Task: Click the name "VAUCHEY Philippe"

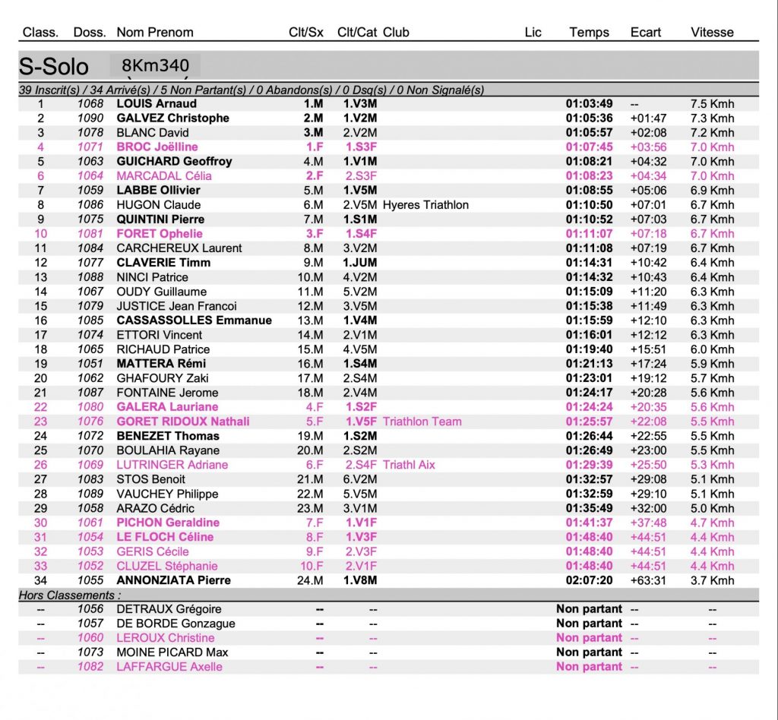Action: (x=167, y=494)
